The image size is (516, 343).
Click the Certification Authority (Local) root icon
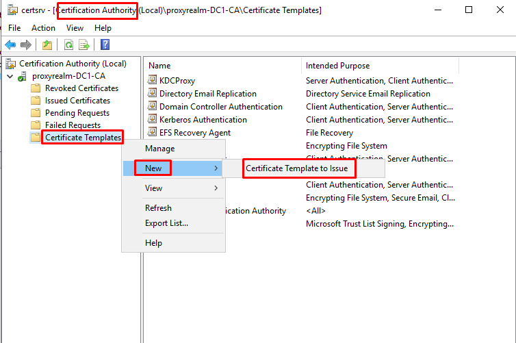(10, 64)
